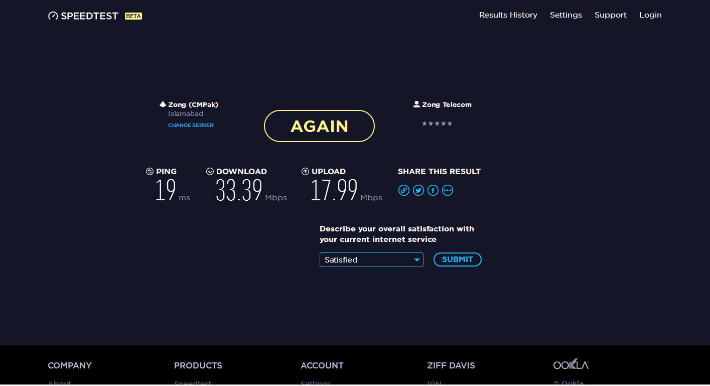
Task: Click the Zong (CMPak) server name
Action: (x=193, y=105)
